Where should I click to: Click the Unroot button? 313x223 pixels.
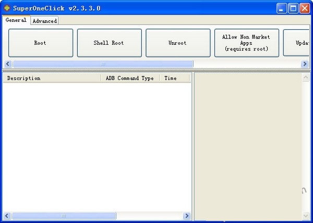(x=178, y=43)
